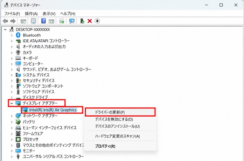
Task: Close the デバイス マネージャー window
Action: coord(236,5)
